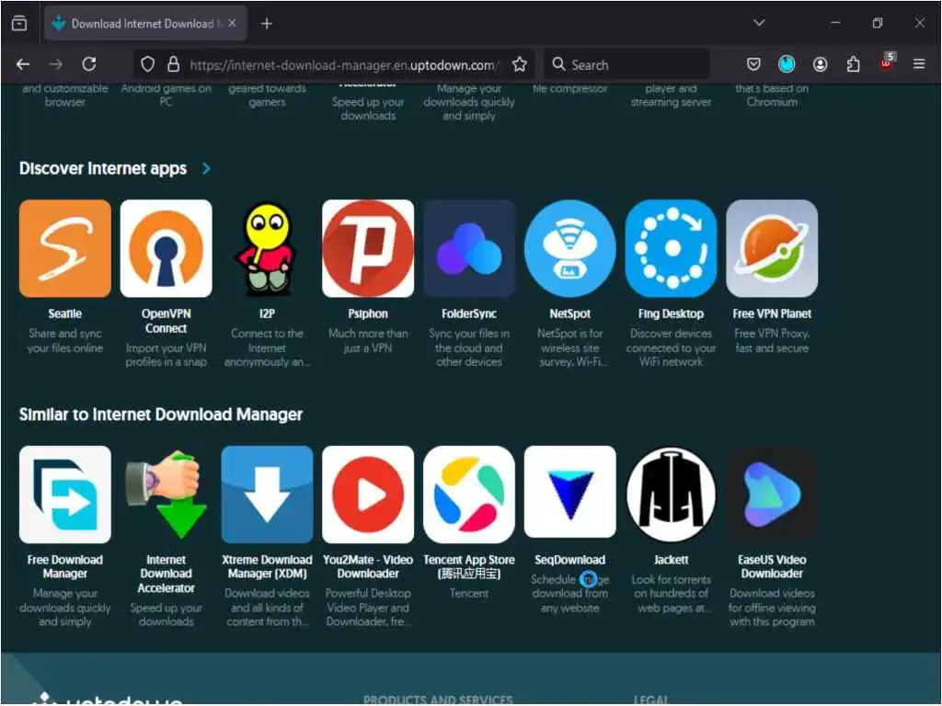Expand the Discover Internet apps arrow
Image resolution: width=942 pixels, height=706 pixels.
206,169
